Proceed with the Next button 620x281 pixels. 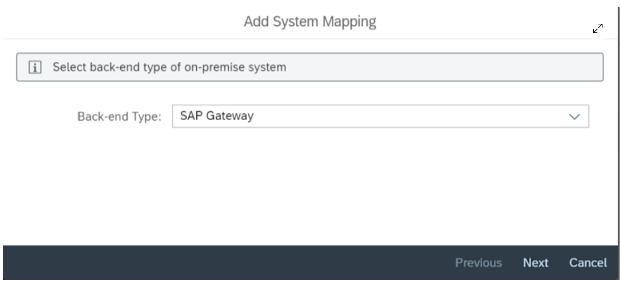click(x=535, y=263)
